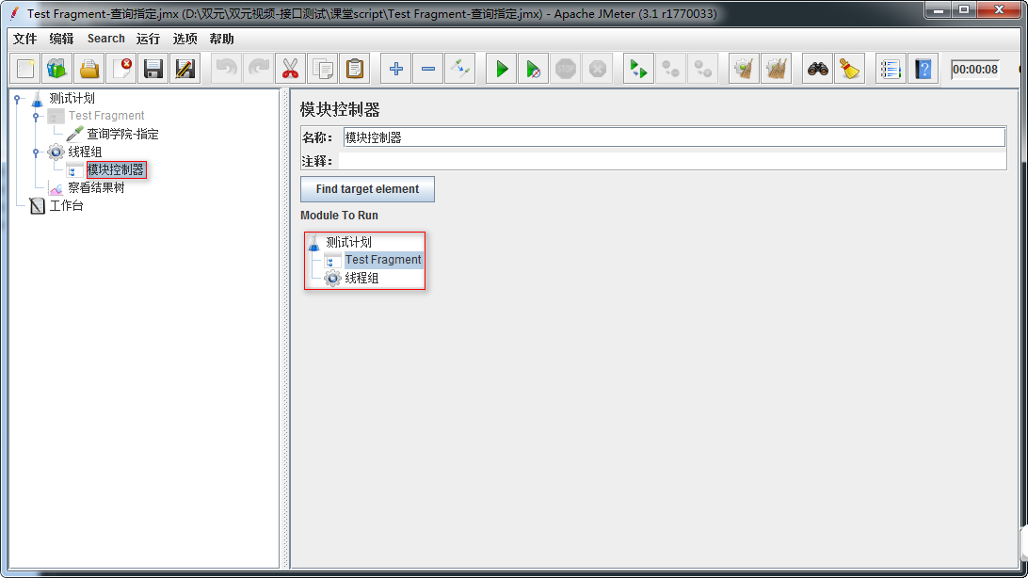Image resolution: width=1028 pixels, height=578 pixels.
Task: Click the Toggle enable/disable icon
Action: [460, 69]
